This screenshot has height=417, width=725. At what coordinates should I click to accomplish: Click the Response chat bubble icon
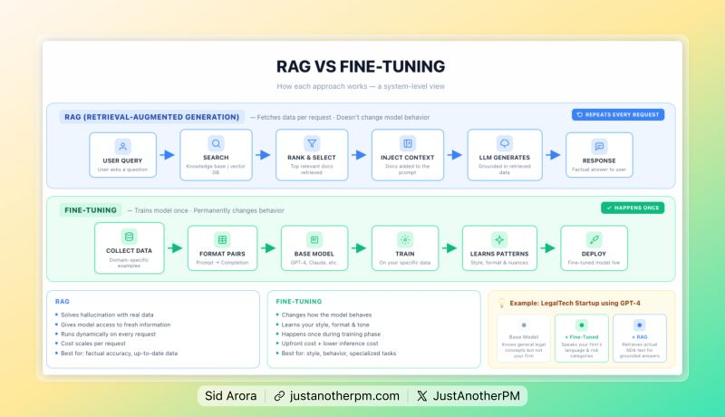599,147
